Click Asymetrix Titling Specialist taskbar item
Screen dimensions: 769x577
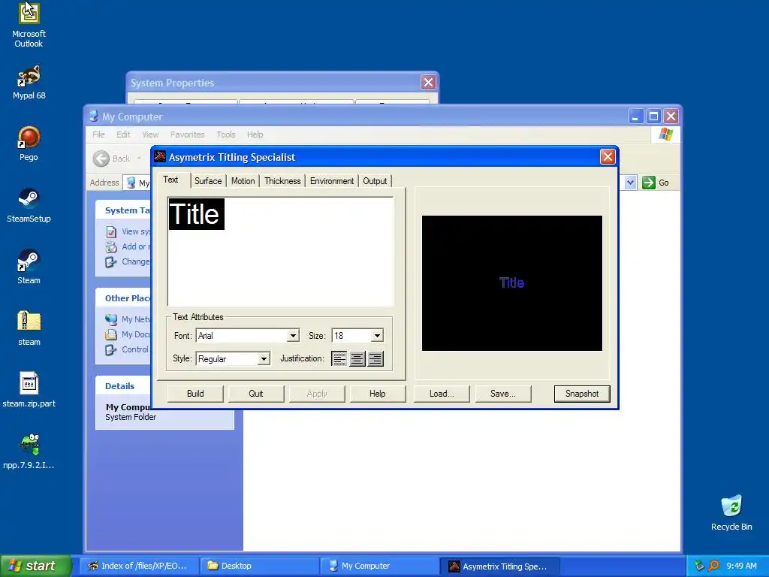coord(499,566)
